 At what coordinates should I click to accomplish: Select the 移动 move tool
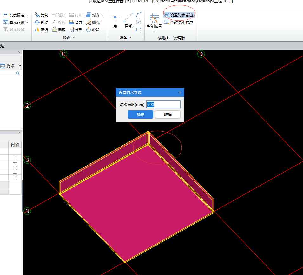(41, 23)
